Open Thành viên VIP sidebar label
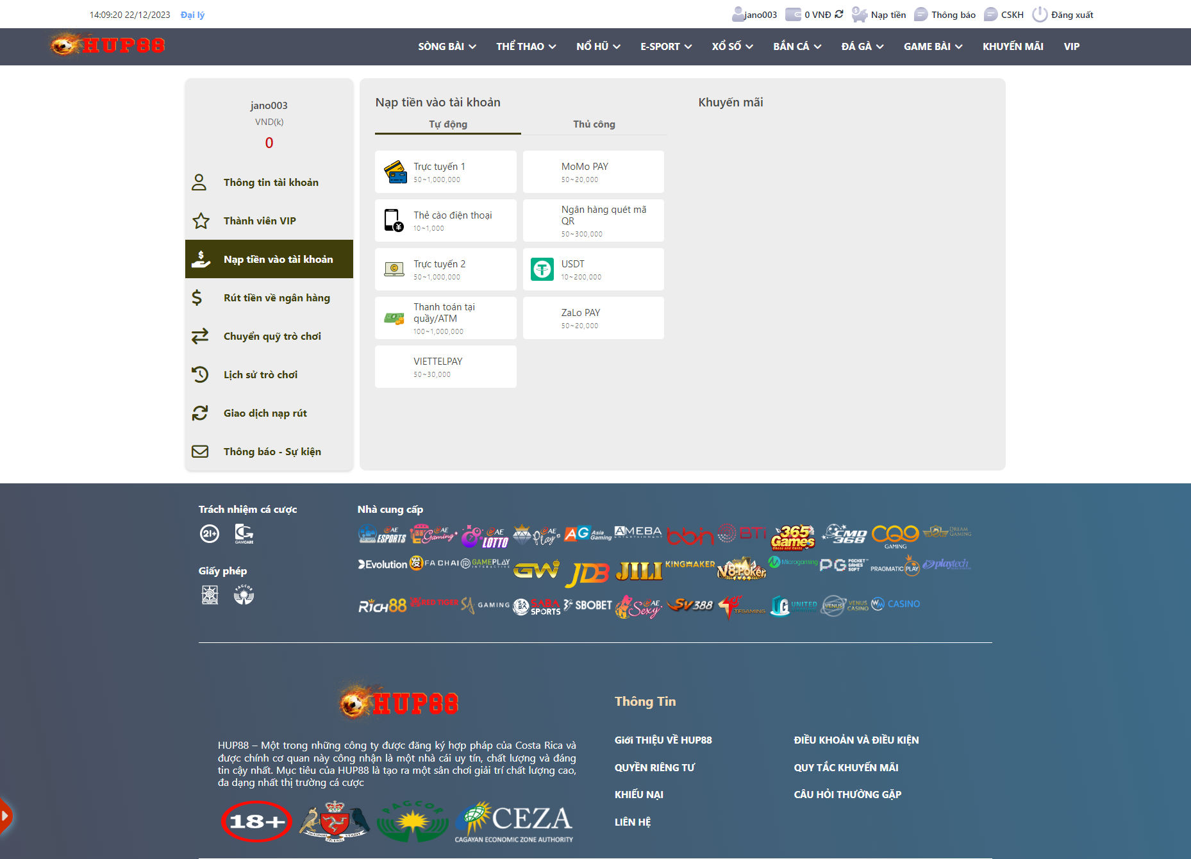The height and width of the screenshot is (859, 1191). click(x=260, y=221)
